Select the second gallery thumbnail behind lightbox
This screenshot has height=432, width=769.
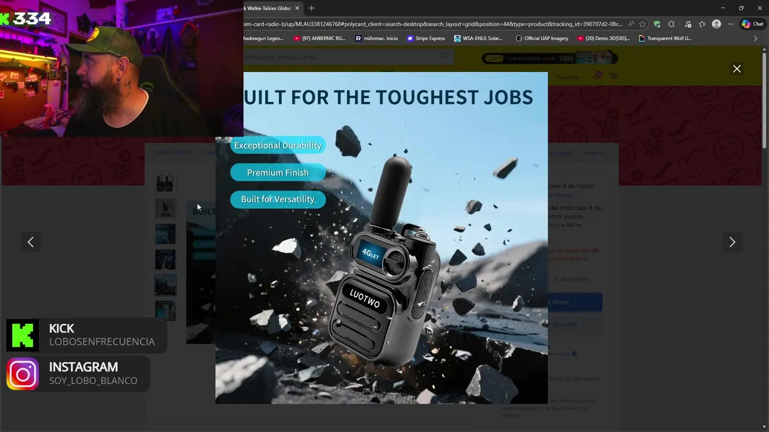165,208
